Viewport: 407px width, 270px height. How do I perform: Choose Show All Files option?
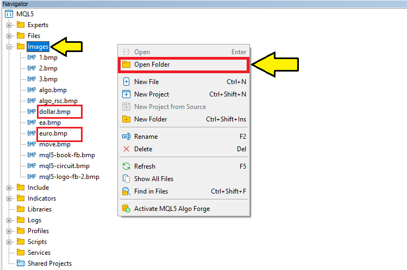tap(184, 179)
